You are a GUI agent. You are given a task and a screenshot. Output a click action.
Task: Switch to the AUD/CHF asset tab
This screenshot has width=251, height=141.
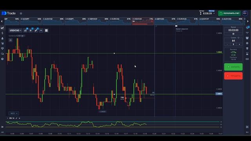tap(210, 21)
